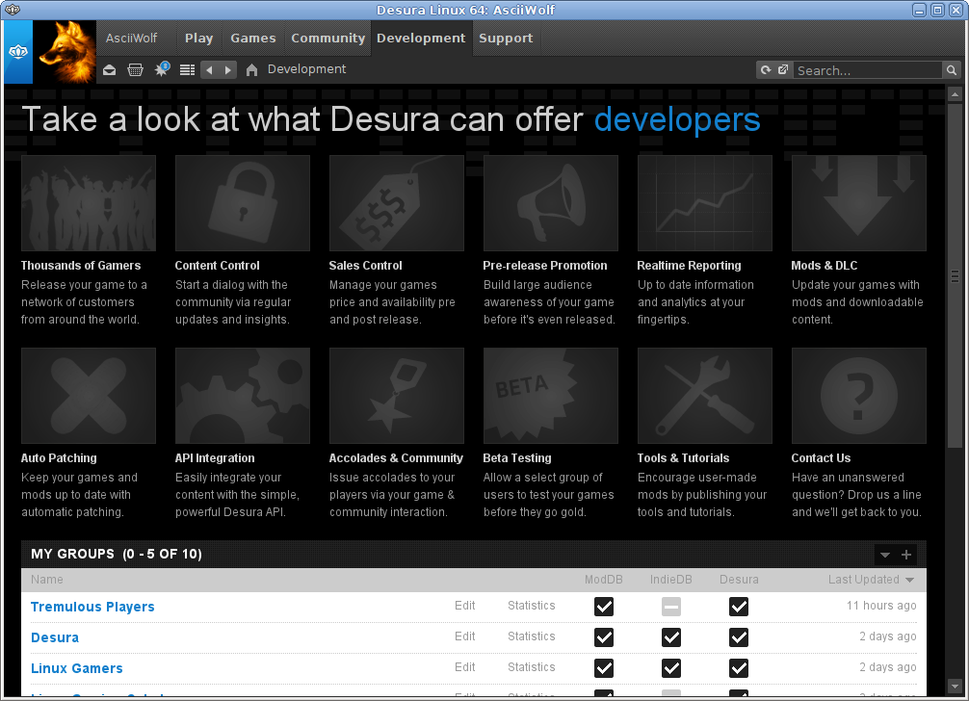The height and width of the screenshot is (701, 969).
Task: Toggle ModDB checkbox for Linux Gamers
Action: pyautogui.click(x=604, y=668)
